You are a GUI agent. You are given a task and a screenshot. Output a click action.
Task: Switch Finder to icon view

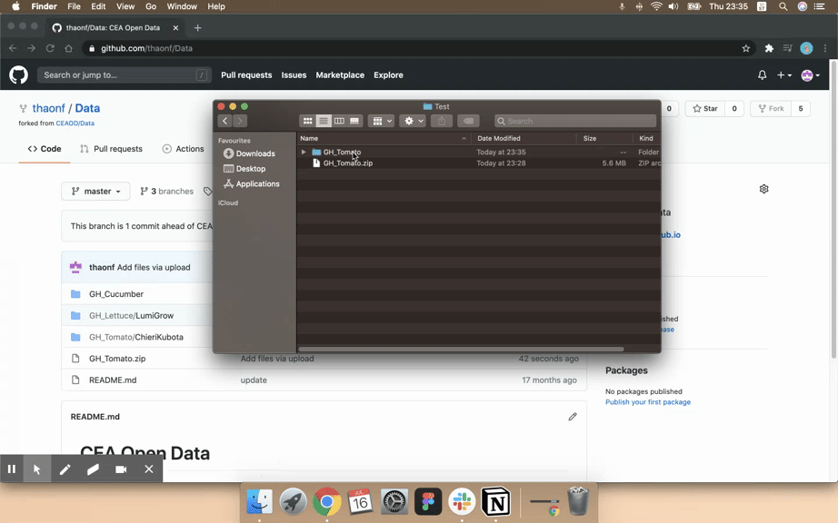click(307, 121)
